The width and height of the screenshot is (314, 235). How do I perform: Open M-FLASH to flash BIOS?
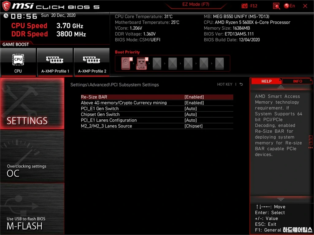[x=32, y=208]
